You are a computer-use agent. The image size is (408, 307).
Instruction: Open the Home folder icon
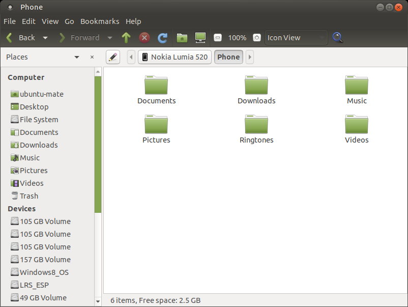pyautogui.click(x=182, y=38)
